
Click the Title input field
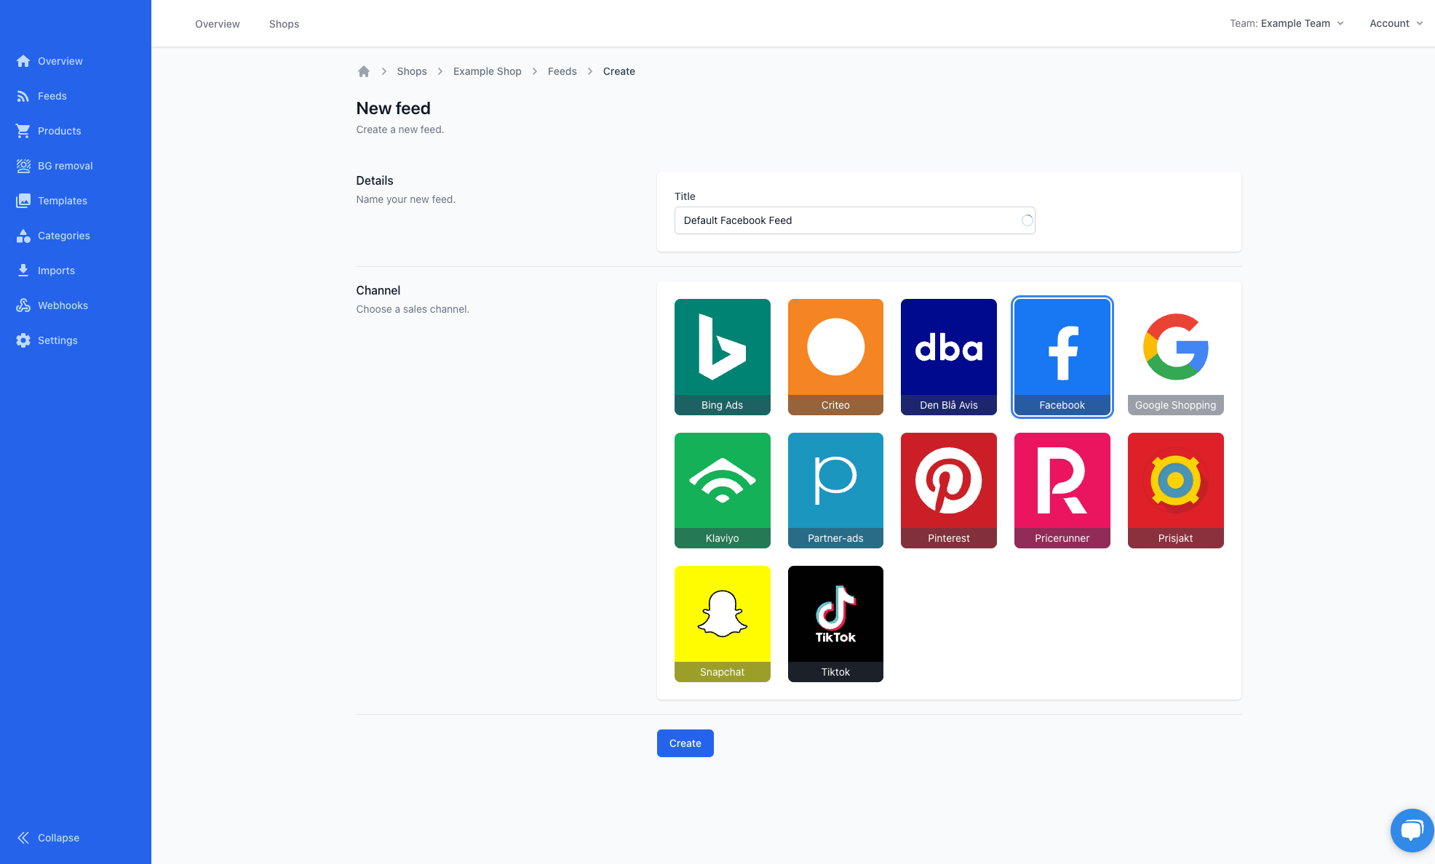coord(855,220)
